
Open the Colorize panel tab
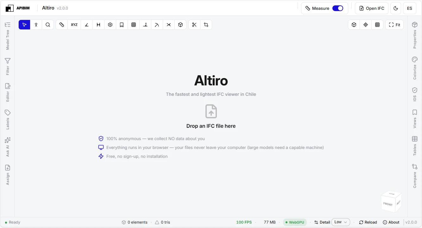tap(415, 68)
